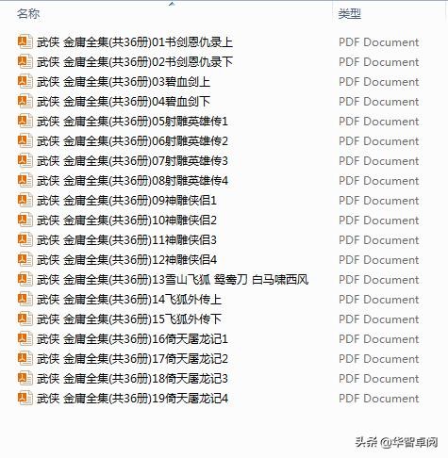
Task: Select file 14飞狐外传上
Action: 129,300
